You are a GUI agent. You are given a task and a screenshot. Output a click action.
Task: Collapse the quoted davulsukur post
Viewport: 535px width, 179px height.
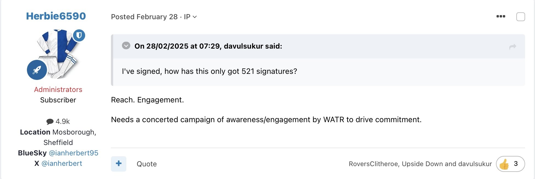[126, 46]
